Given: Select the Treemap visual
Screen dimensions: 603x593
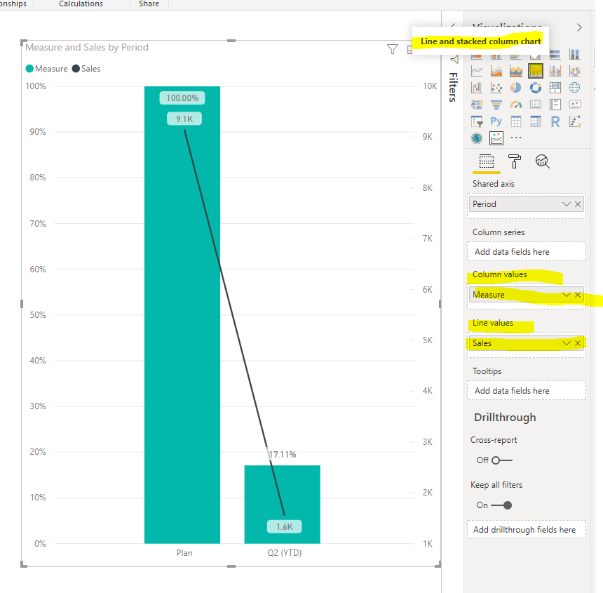Looking at the screenshot, I should pyautogui.click(x=555, y=88).
